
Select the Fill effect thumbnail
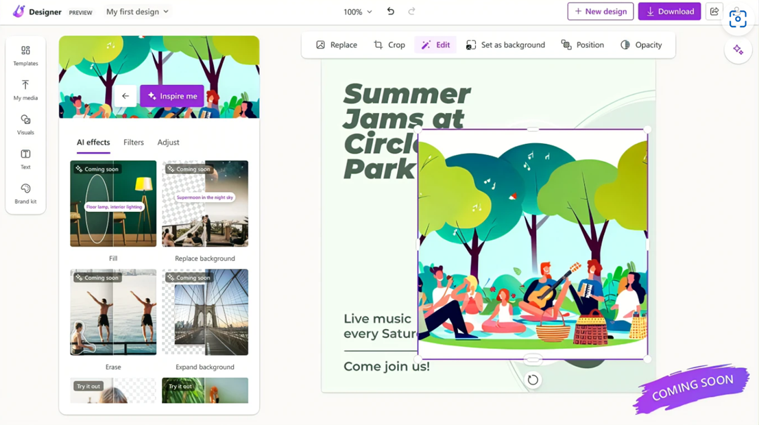click(x=113, y=204)
